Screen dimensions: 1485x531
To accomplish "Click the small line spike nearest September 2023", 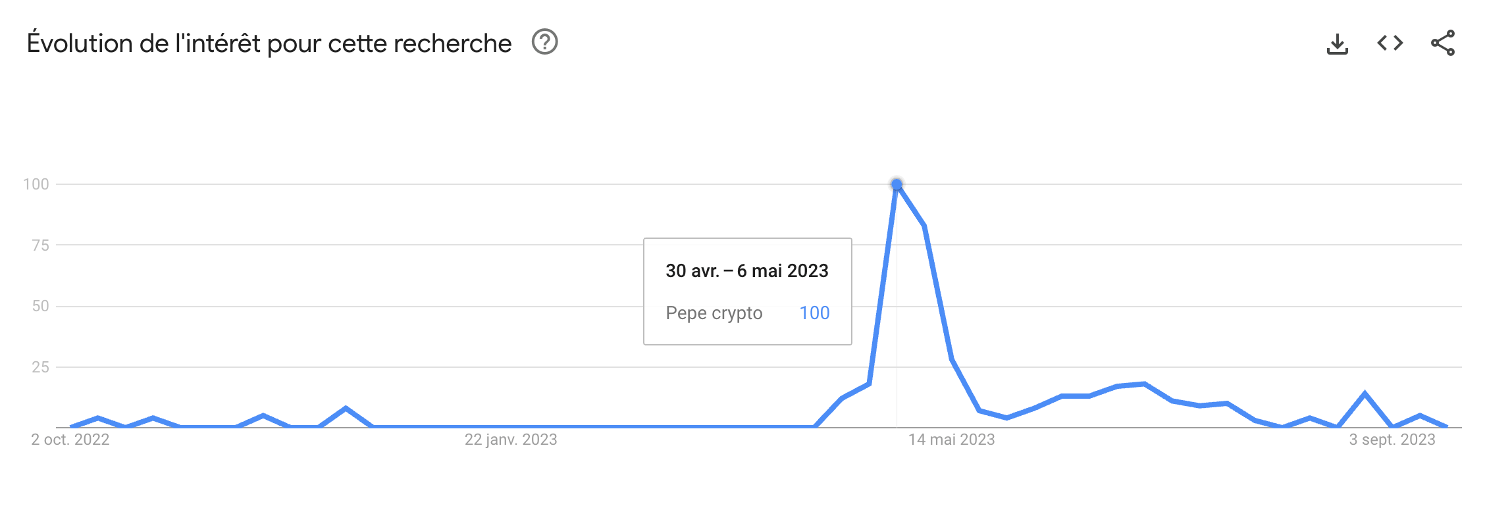I will [x=1365, y=393].
